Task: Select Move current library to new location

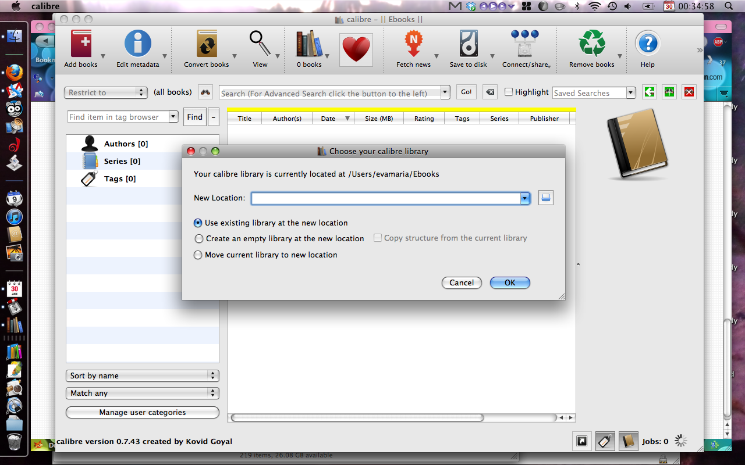Action: 198,255
